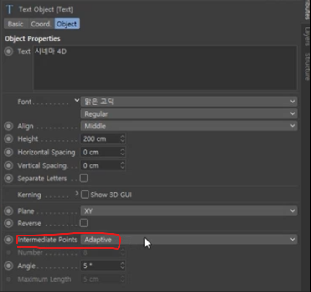Click the Text Object icon in the header
This screenshot has height=292, width=311.
9,9
